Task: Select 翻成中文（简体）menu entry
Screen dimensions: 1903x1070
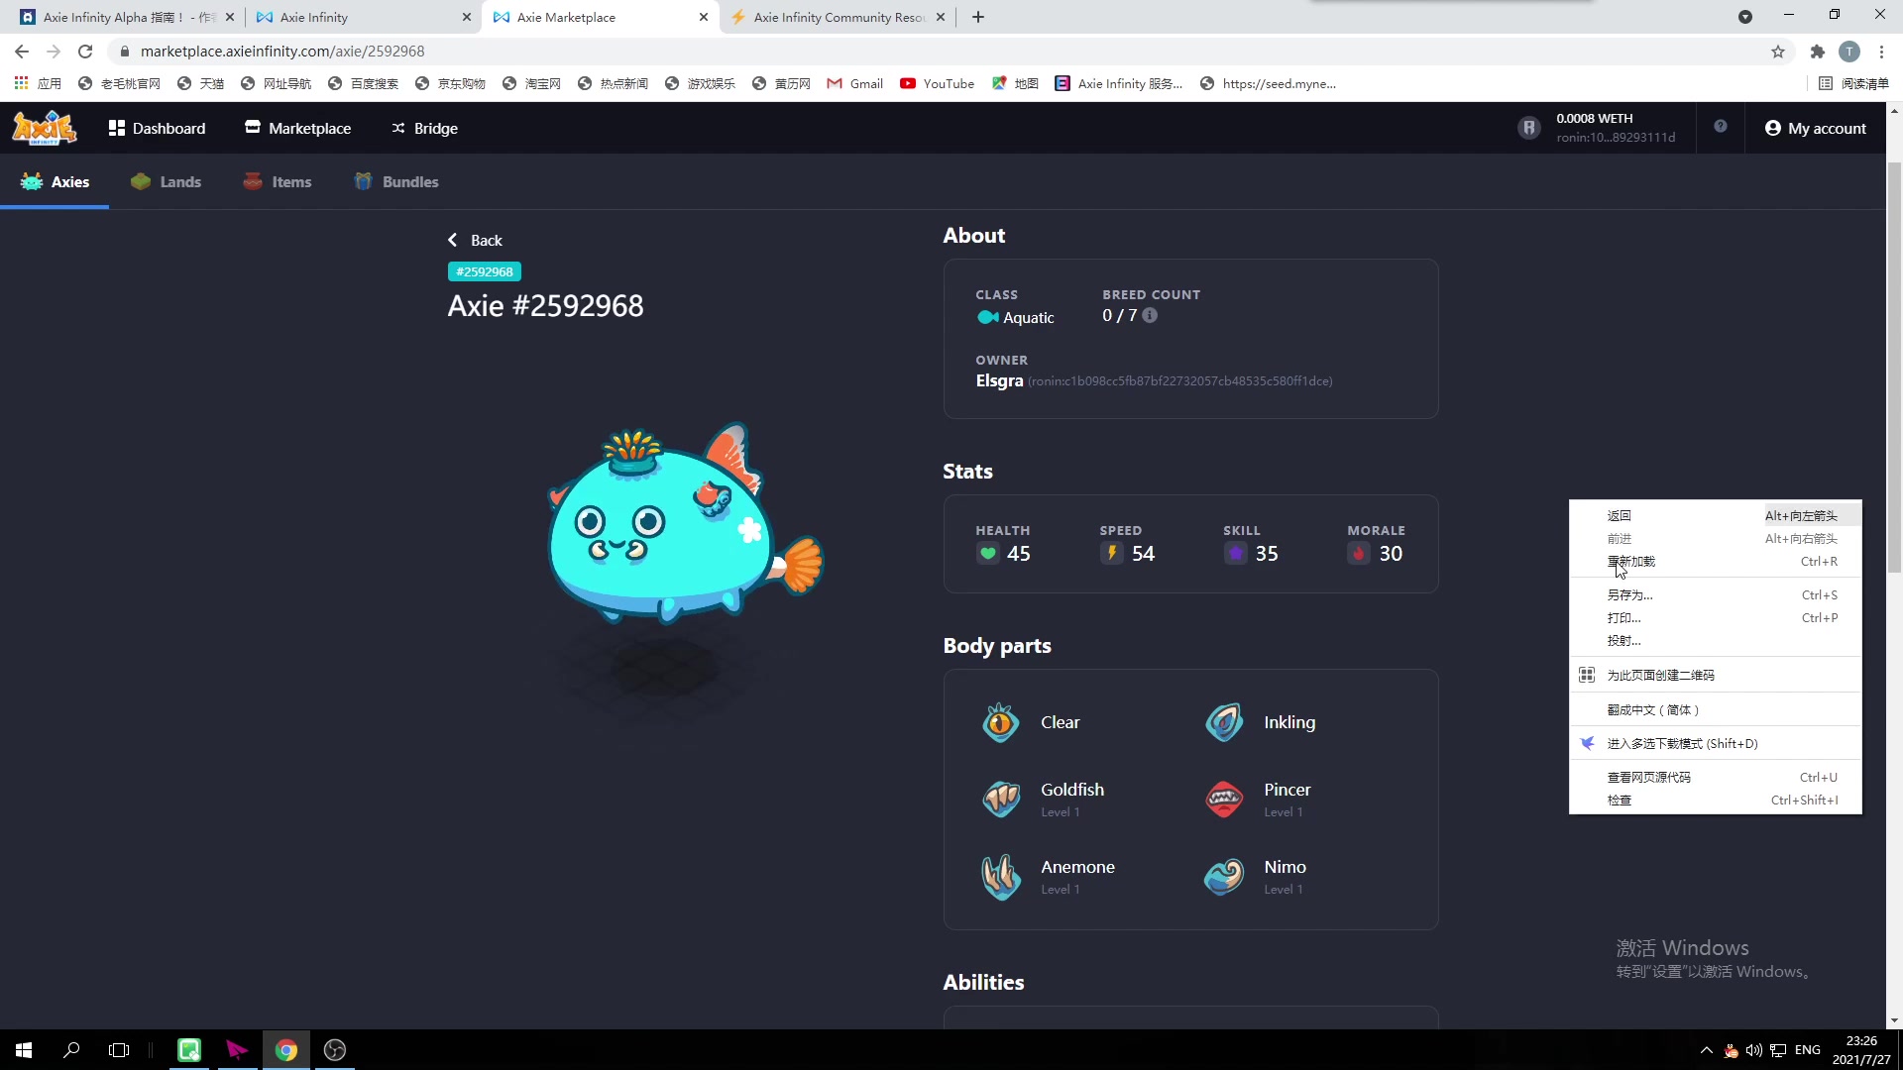Action: [x=1715, y=710]
